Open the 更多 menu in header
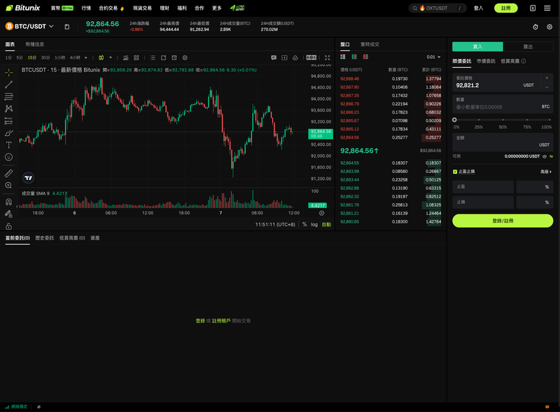Screen dimensions: 560x412 click(217, 8)
